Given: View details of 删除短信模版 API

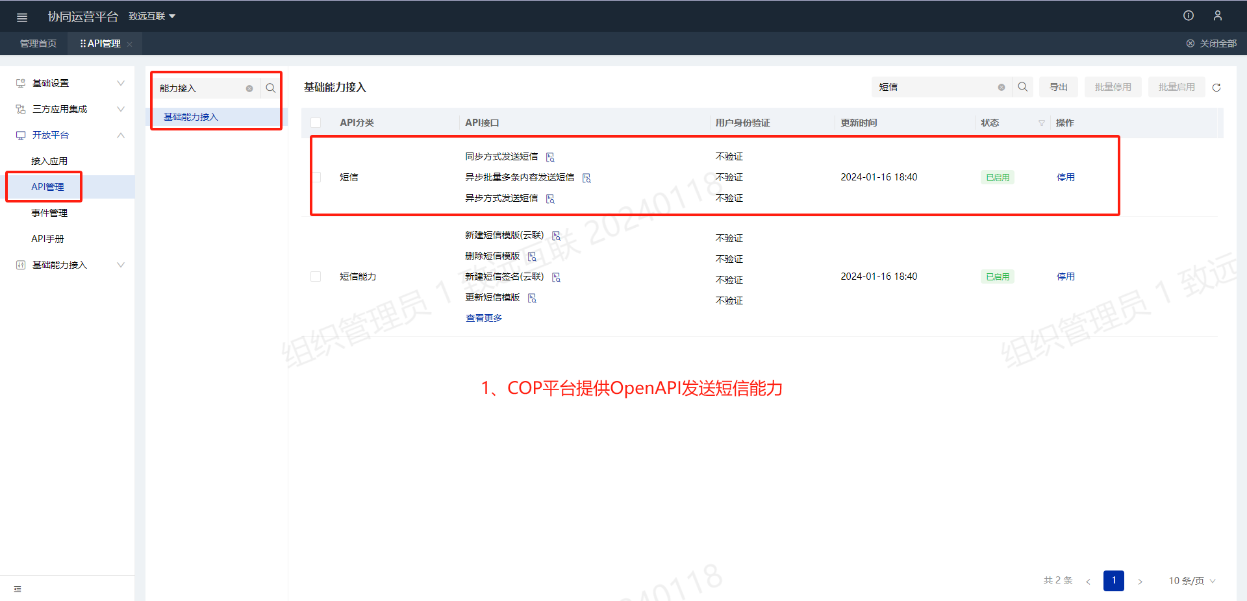Looking at the screenshot, I should [532, 256].
